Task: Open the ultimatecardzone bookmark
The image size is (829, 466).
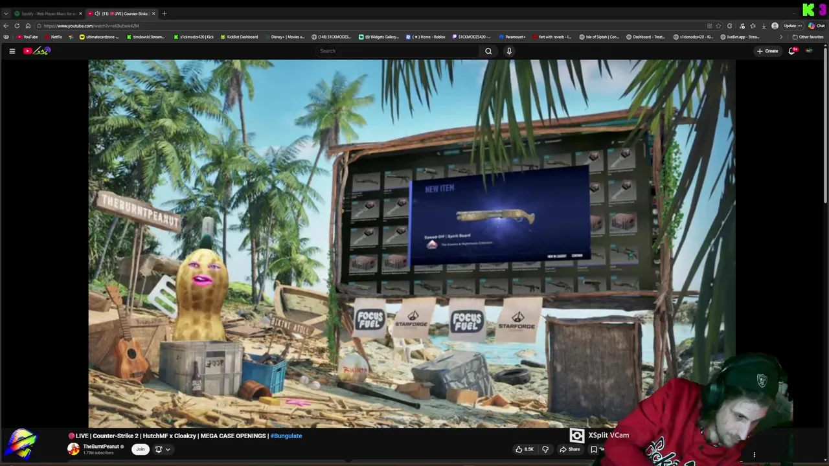Action: pos(98,37)
